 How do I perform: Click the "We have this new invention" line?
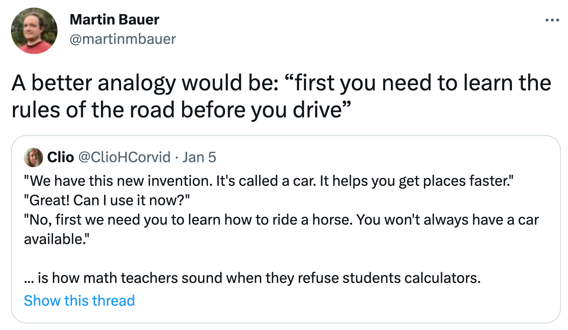point(268,181)
